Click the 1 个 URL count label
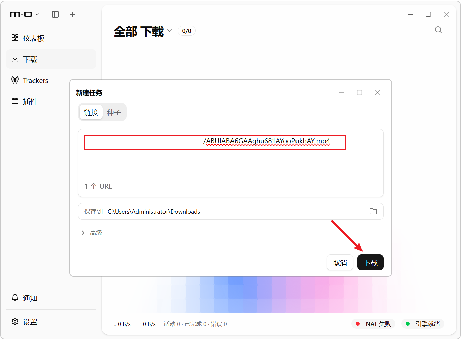This screenshot has height=340, width=461. point(98,186)
